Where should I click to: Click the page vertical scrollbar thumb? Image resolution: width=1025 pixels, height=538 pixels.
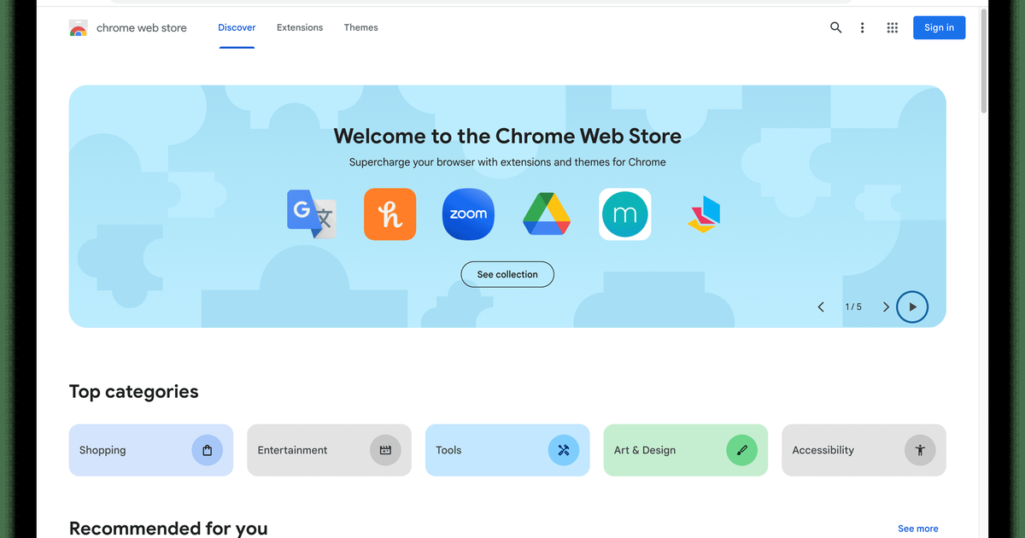(983, 60)
